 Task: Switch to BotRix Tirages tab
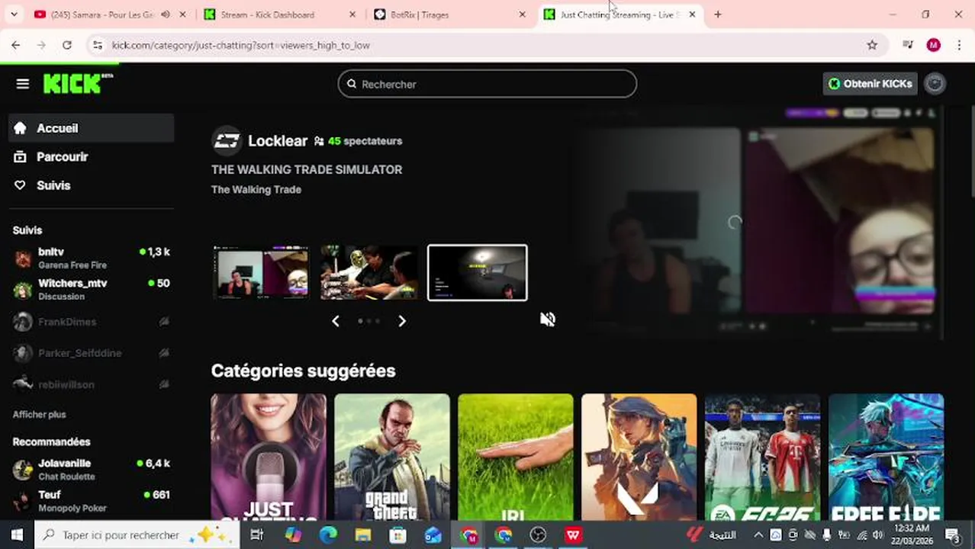[x=420, y=14]
